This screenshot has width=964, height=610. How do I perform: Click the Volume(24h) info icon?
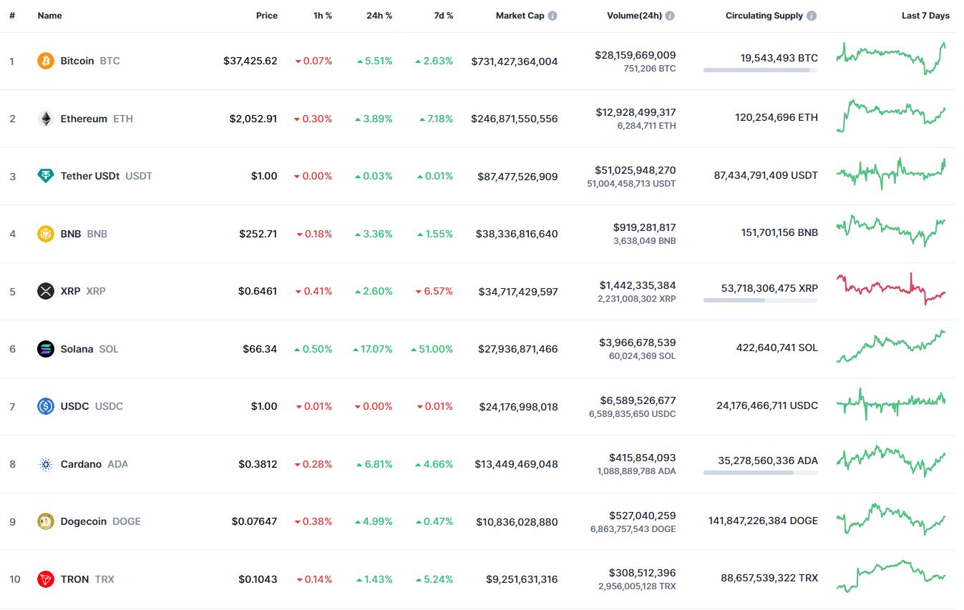[x=670, y=16]
